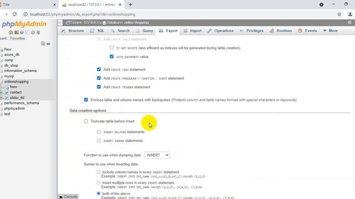Open the Operations tab
355x199 pixels.
point(220,31)
